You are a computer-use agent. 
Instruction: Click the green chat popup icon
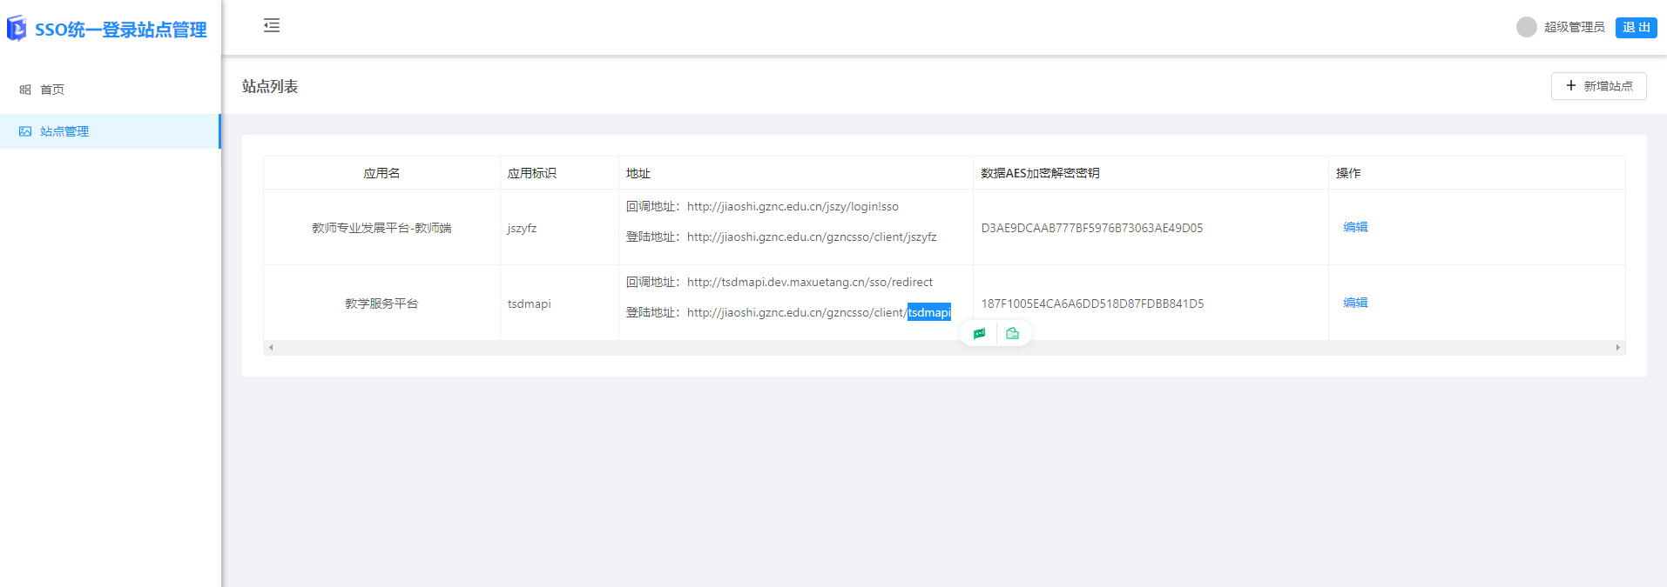point(980,334)
